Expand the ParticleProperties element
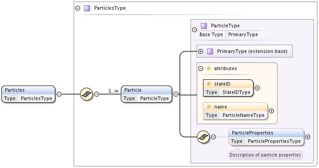 308,137
